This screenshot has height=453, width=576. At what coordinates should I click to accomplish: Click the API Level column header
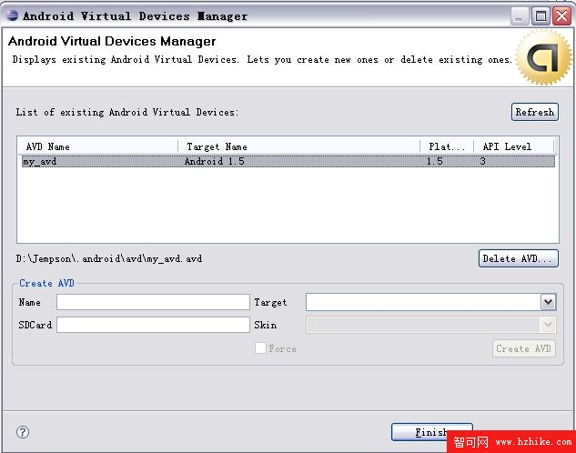(513, 146)
